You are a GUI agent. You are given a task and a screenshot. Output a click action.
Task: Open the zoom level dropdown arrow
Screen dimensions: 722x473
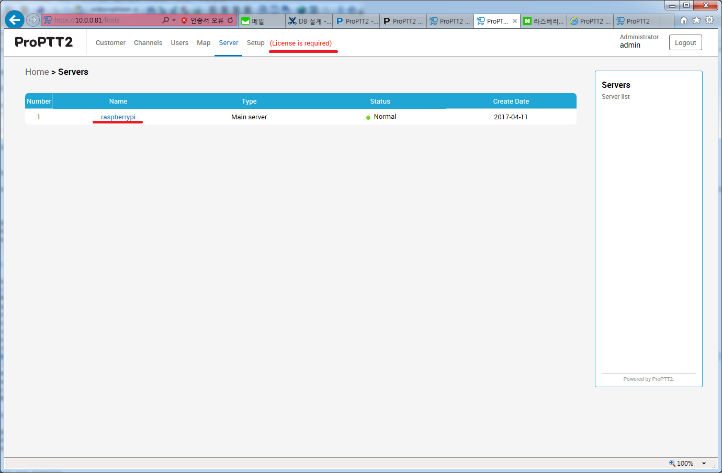704,464
